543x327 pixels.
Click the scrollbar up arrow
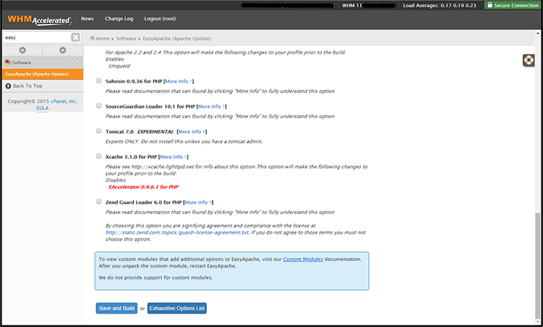(x=538, y=33)
